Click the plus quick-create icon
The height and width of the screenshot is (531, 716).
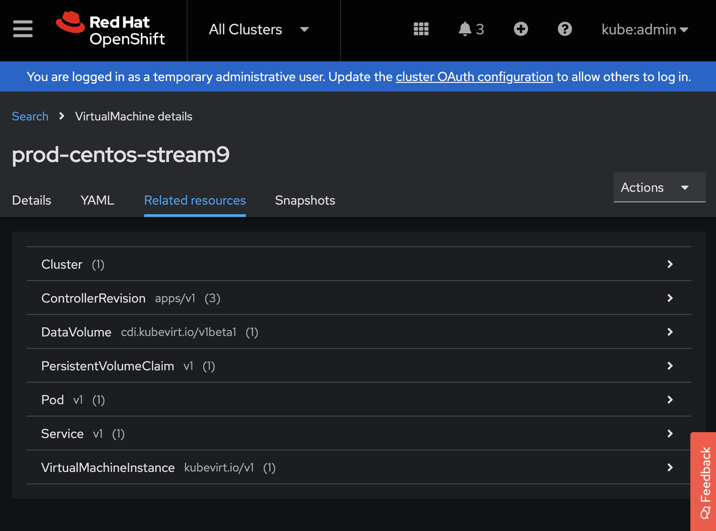coord(521,29)
